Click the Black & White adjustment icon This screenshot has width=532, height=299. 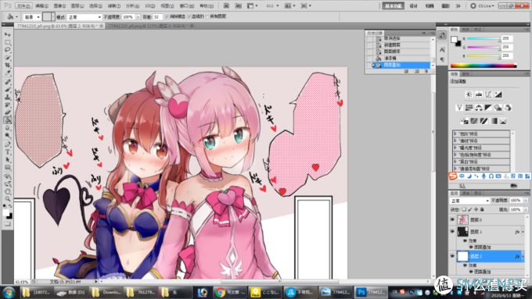[x=488, y=108]
